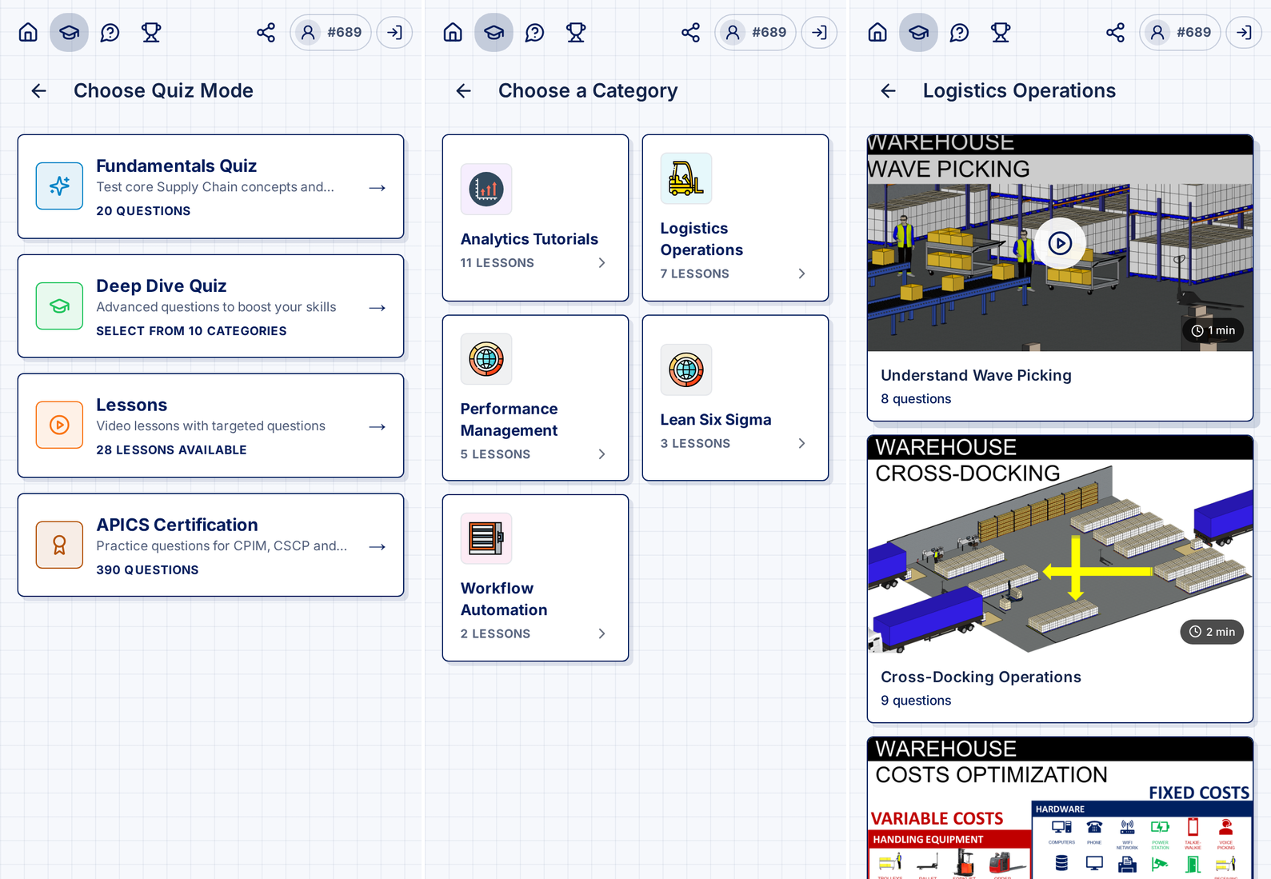
Task: Open Cross-Docking Operations lesson title
Action: point(981,677)
